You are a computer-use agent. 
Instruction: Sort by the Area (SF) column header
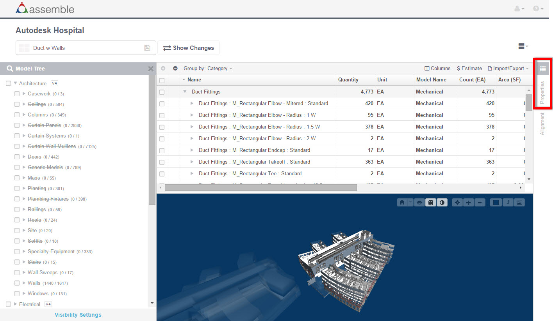pos(509,80)
